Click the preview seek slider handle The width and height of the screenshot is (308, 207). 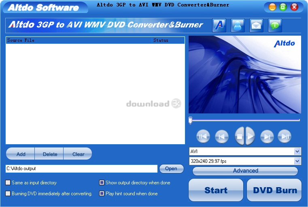tap(190, 120)
